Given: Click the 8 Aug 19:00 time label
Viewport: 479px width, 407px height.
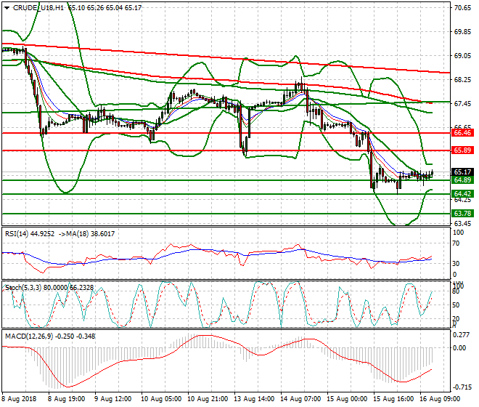Looking at the screenshot, I should pyautogui.click(x=66, y=399).
